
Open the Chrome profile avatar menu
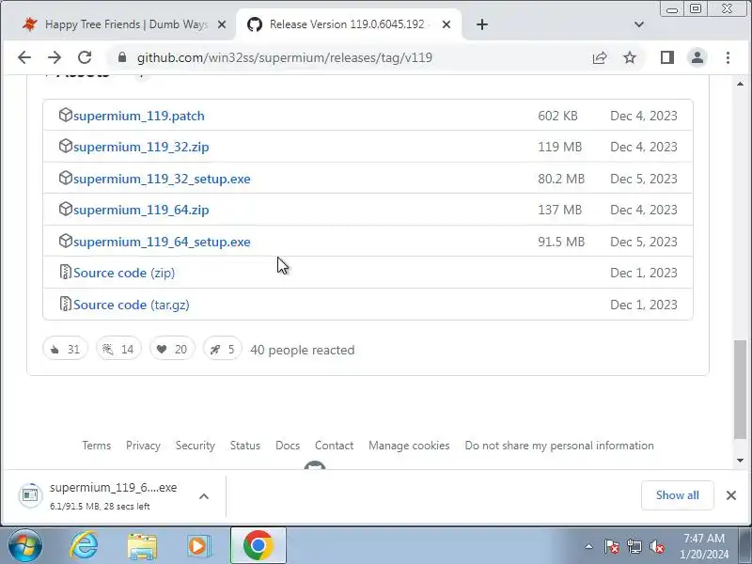pos(697,57)
